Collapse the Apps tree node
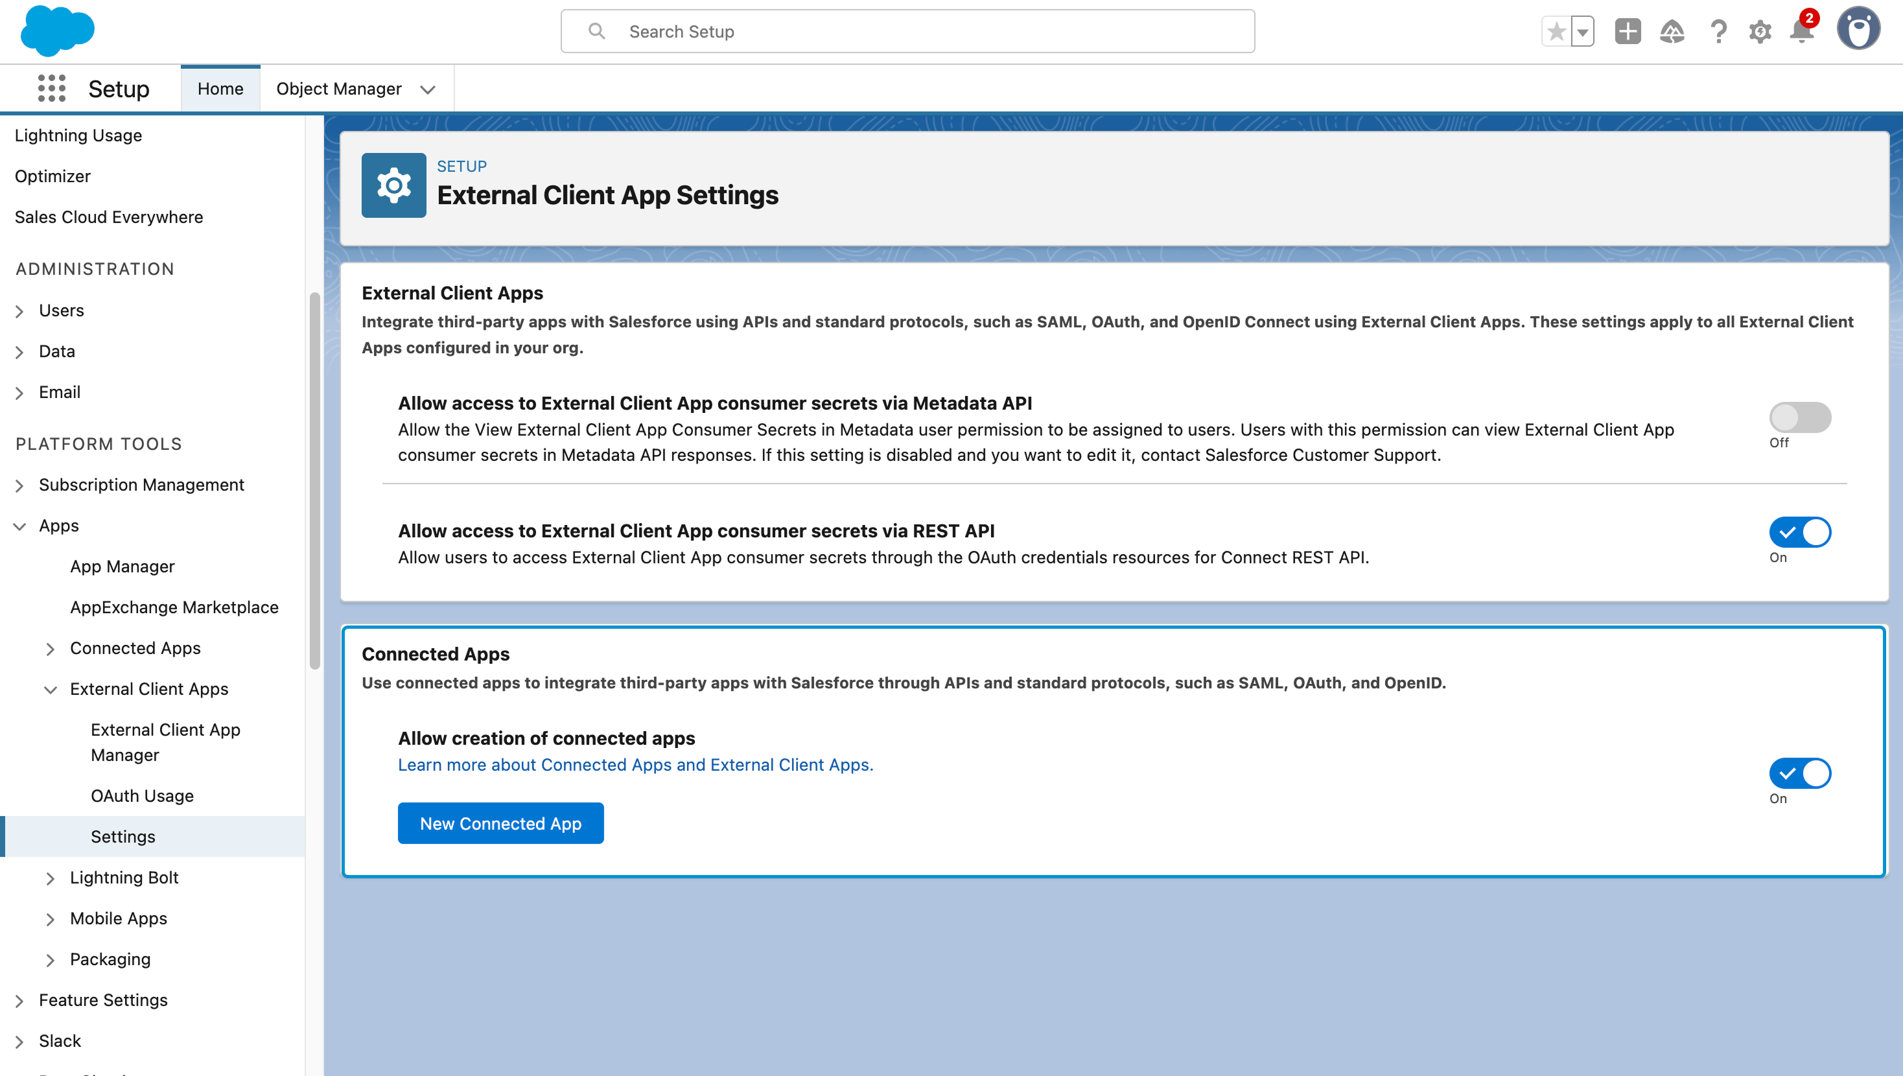The height and width of the screenshot is (1076, 1903). coord(20,526)
